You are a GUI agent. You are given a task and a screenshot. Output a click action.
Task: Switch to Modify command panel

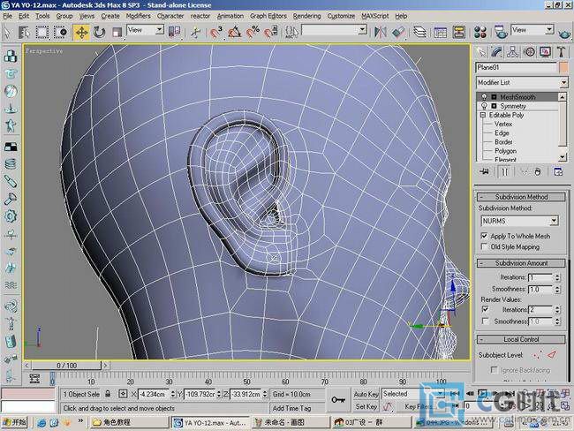pos(496,52)
